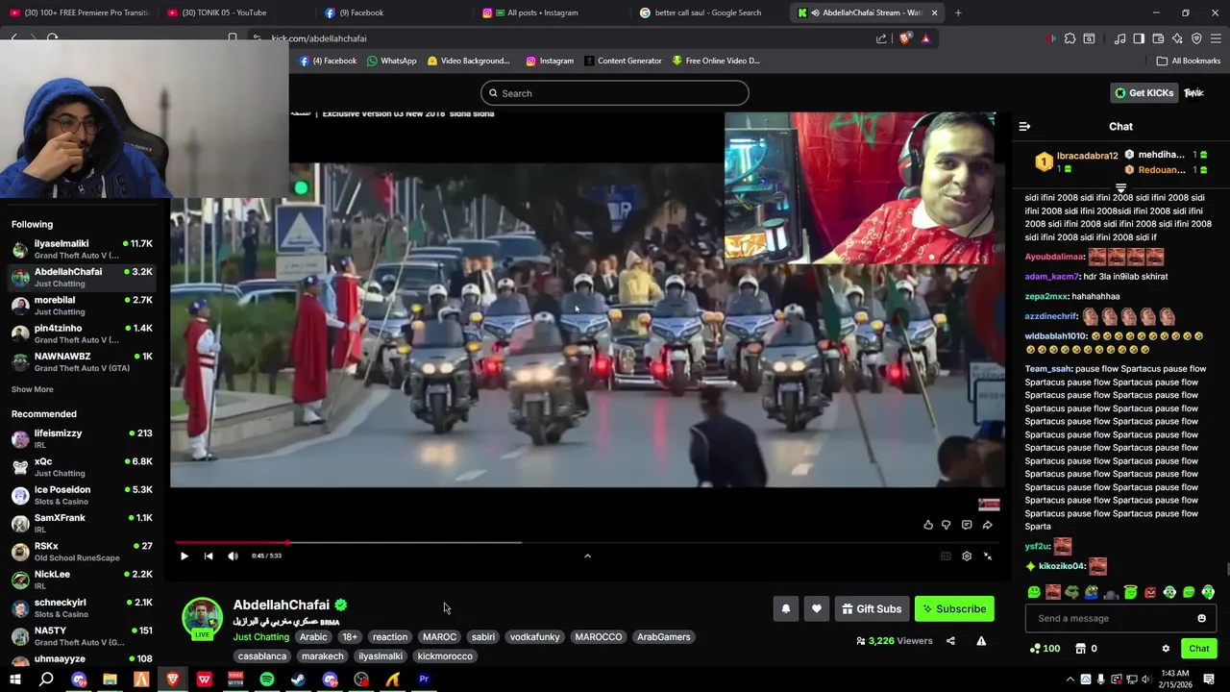
Task: Share the stream with the share icon
Action: 950,640
